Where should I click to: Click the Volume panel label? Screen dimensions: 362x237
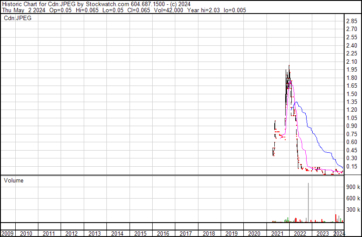[13, 180]
